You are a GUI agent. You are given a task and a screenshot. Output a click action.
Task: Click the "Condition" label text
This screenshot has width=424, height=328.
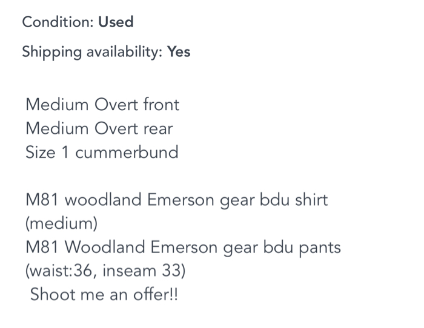(x=58, y=22)
